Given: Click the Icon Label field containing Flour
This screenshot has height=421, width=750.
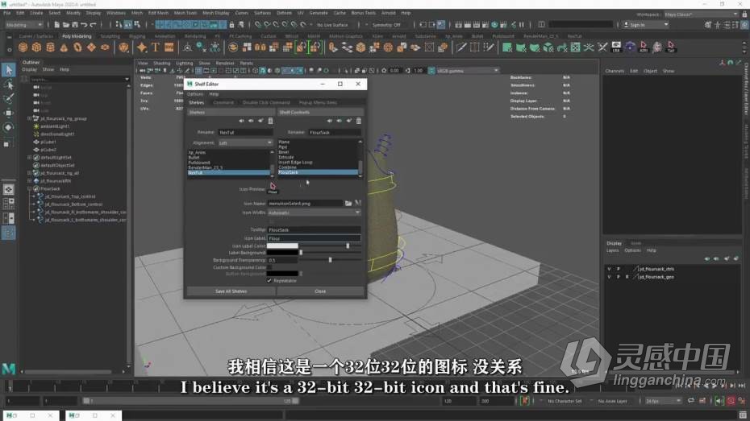Looking at the screenshot, I should coord(315,238).
